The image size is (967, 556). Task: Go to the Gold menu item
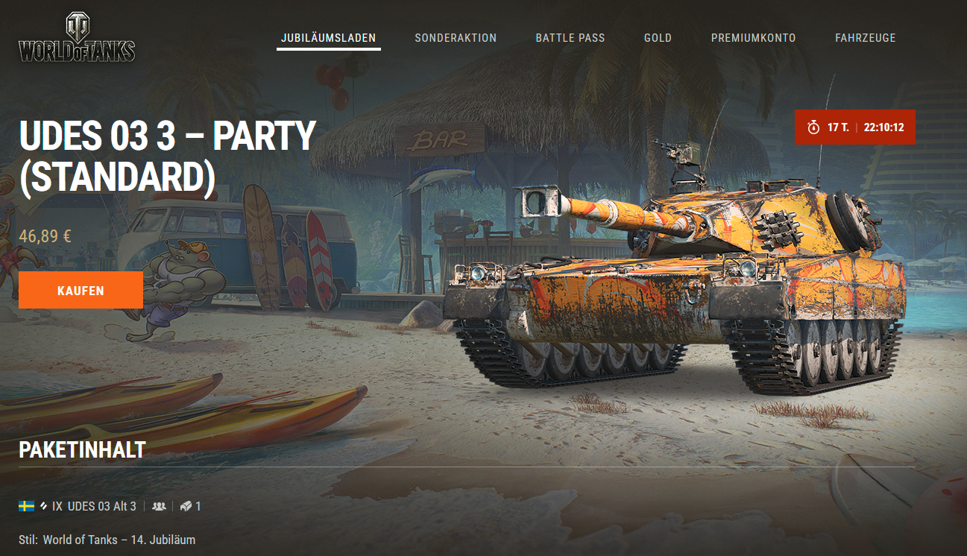658,38
